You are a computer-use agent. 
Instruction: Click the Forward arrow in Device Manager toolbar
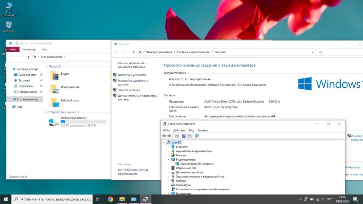point(169,136)
